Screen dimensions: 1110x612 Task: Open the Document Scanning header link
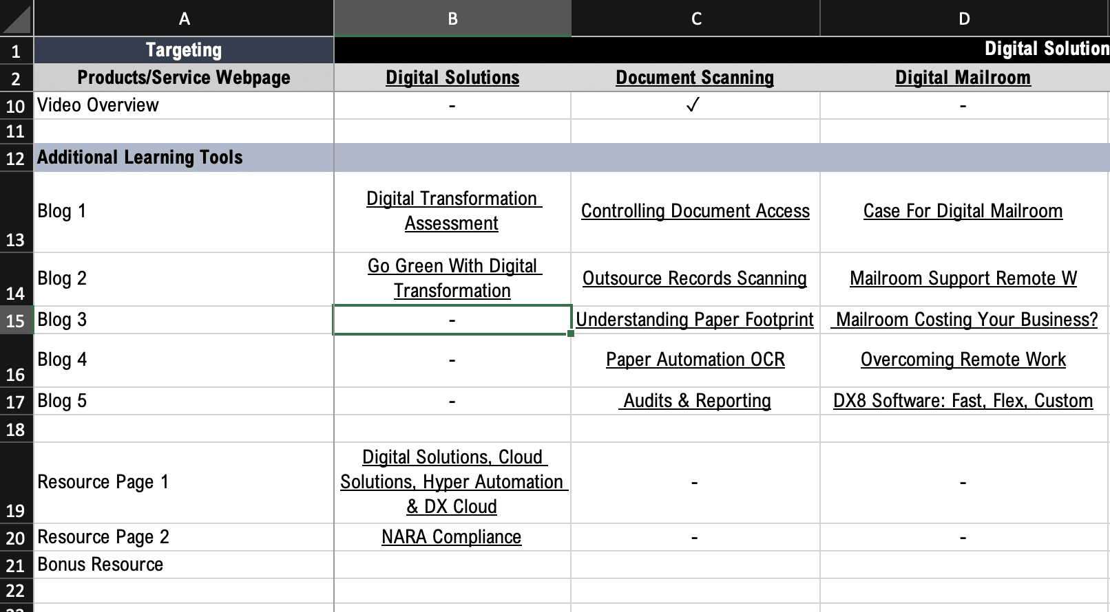[x=695, y=78]
